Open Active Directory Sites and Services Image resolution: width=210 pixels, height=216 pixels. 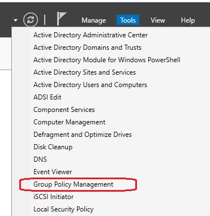[84, 72]
